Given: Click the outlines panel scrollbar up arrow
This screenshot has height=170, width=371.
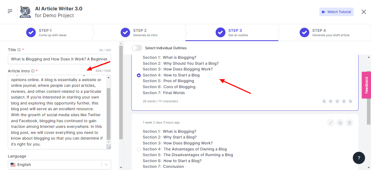Looking at the screenshot, I should point(369,57).
